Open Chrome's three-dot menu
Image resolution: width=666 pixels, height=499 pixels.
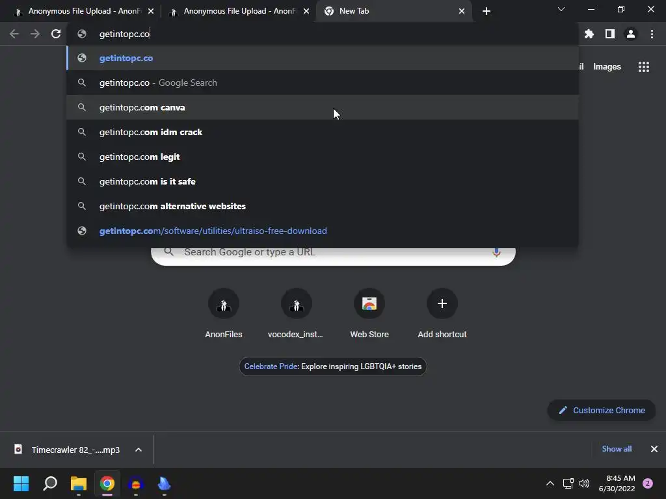coord(652,34)
